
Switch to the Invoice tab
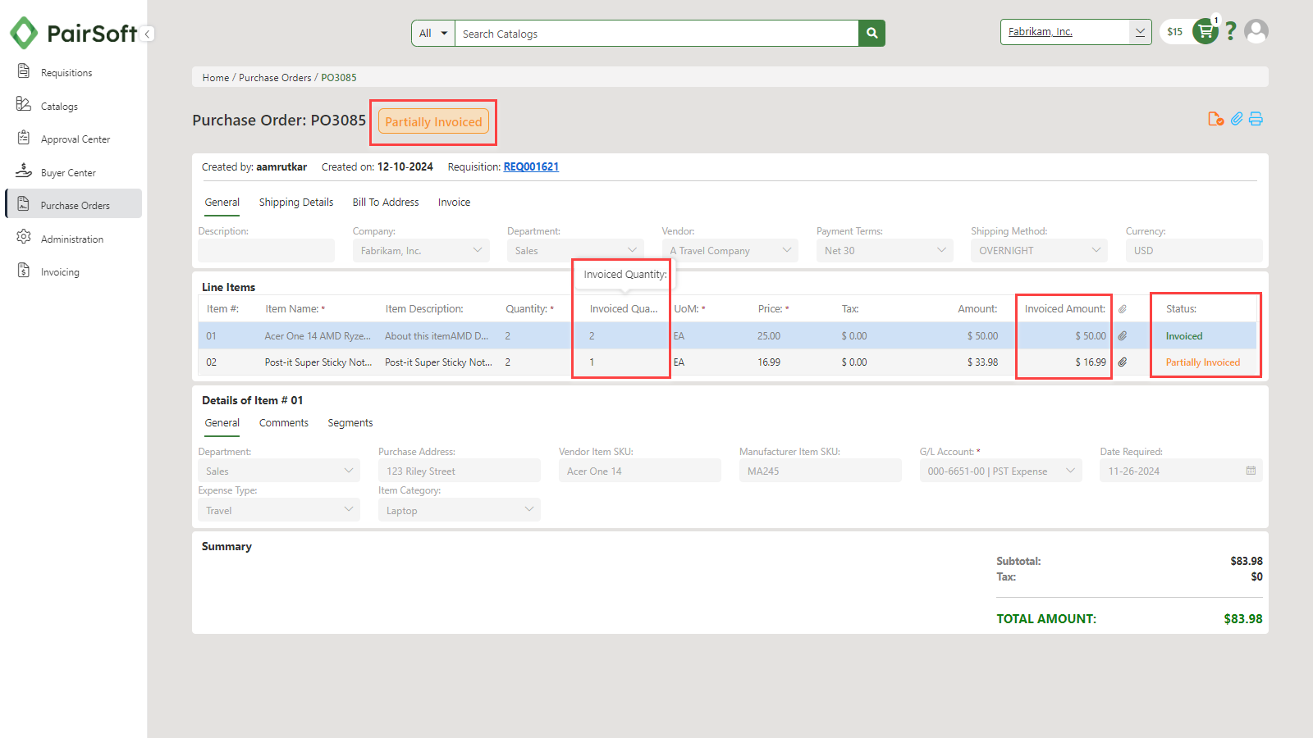(454, 203)
